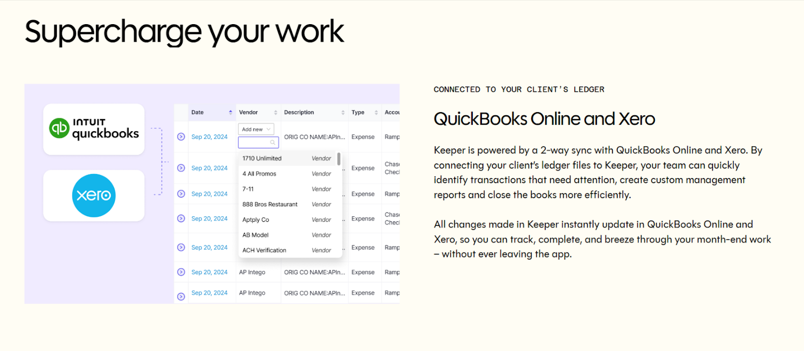Click the Xero logo card
The height and width of the screenshot is (351, 804).
94,196
